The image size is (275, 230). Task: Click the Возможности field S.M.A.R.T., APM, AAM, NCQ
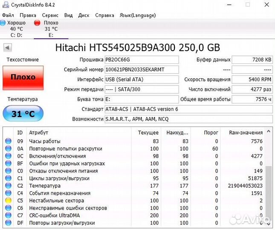(189, 119)
